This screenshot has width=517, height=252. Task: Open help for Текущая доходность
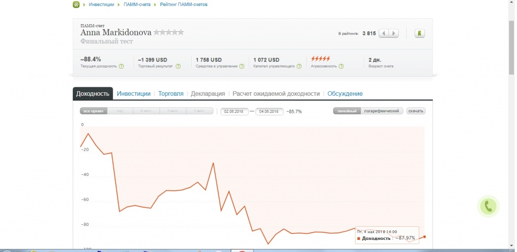point(121,66)
